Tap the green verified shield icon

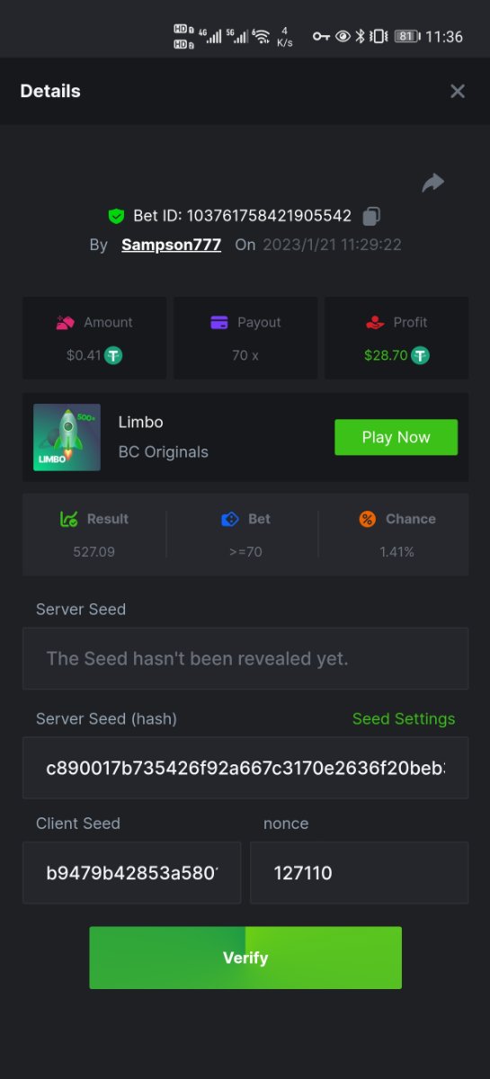click(x=116, y=216)
